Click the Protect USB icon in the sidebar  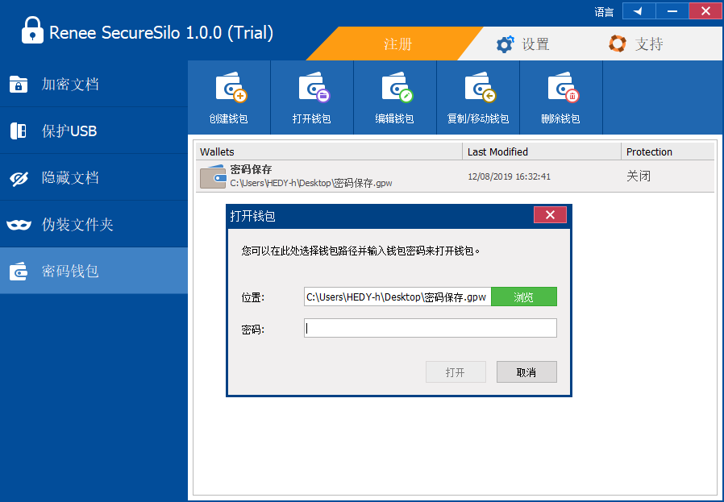pyautogui.click(x=19, y=131)
